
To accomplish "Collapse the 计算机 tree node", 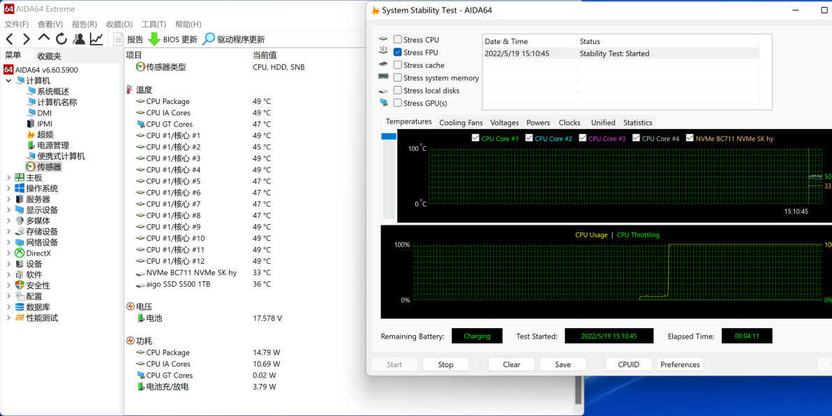I will coord(8,81).
